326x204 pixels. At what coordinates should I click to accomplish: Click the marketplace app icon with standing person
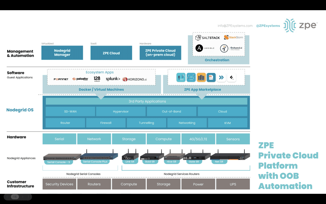pyautogui.click(x=181, y=77)
